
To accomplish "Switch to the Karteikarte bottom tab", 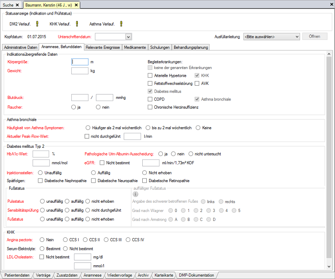I will click(x=164, y=275).
